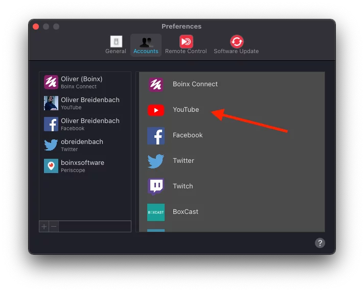Choose BoxCast in the service list
This screenshot has height=292, width=364.
pyautogui.click(x=186, y=211)
